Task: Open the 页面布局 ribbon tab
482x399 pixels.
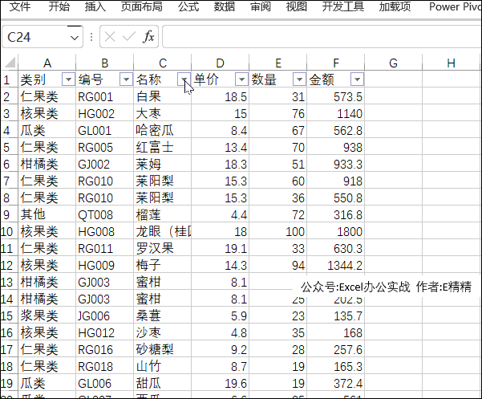Action: [141, 6]
